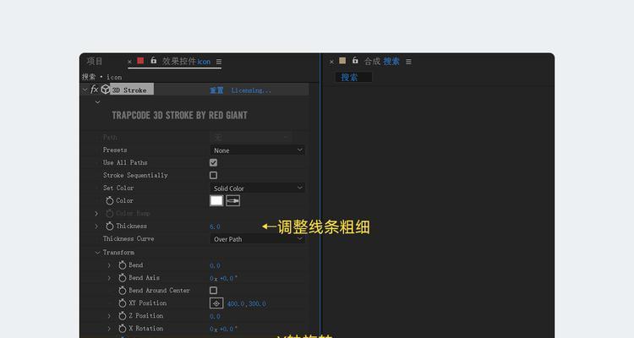Collapse the 3D Stroke effect group
Viewport: 634px width, 338px height.
(x=85, y=90)
